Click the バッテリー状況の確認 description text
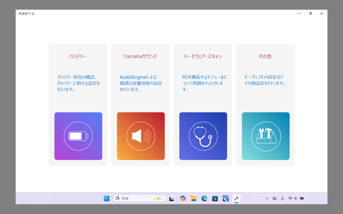343x214 pixels. (x=79, y=83)
